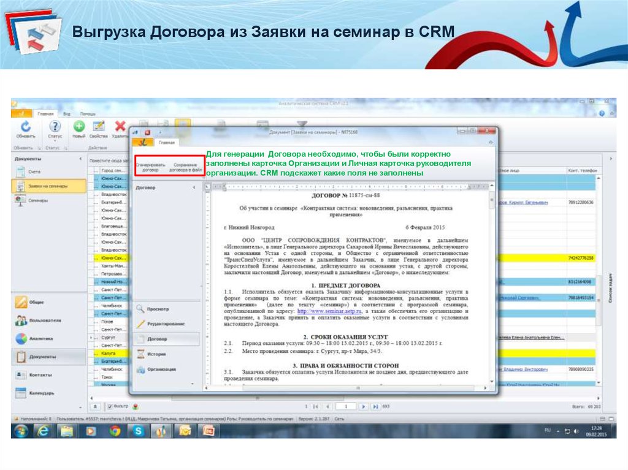Screen dimensions: 628x470
Task: Click the green Новый add icon
Action: tap(79, 126)
